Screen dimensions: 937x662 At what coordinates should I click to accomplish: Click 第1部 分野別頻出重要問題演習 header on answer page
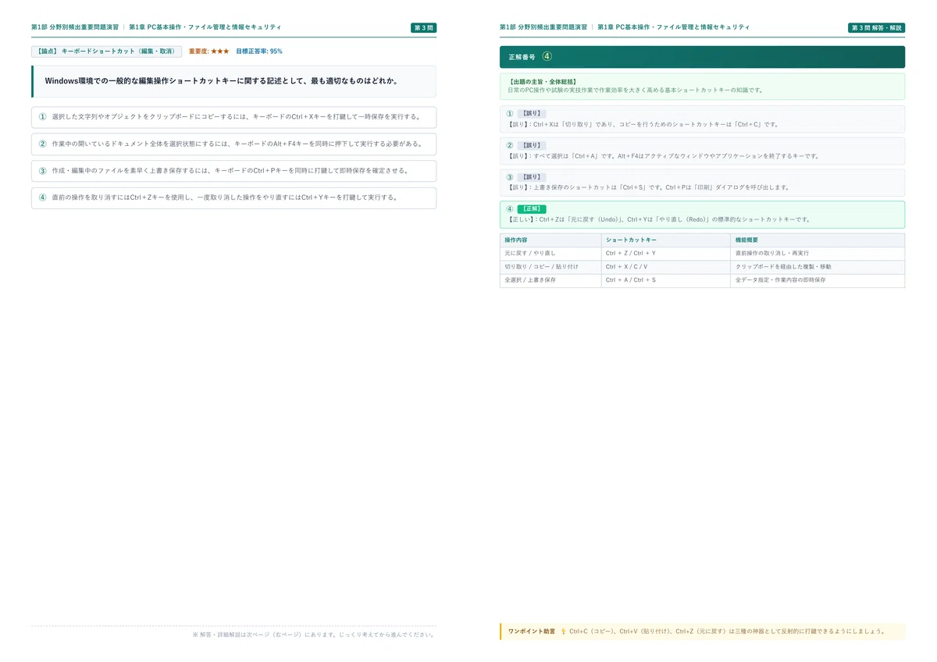543,27
